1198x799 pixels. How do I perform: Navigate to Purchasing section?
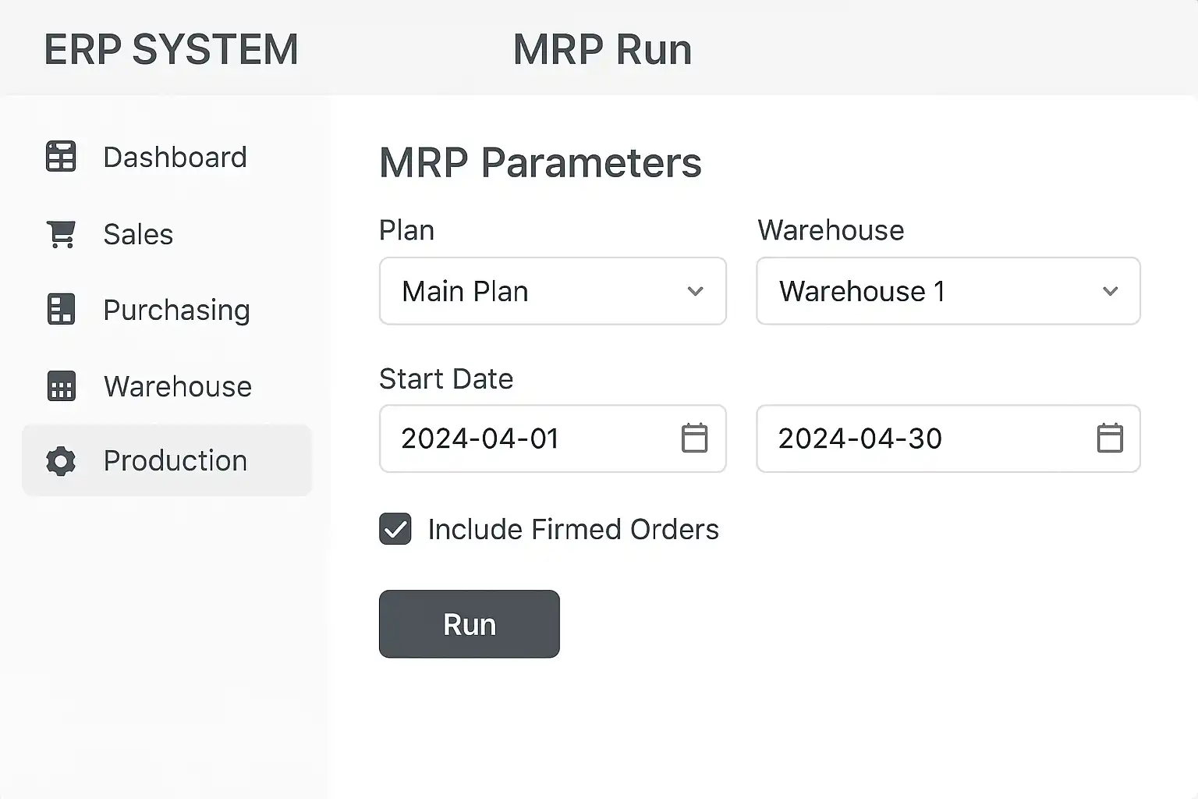[176, 311]
